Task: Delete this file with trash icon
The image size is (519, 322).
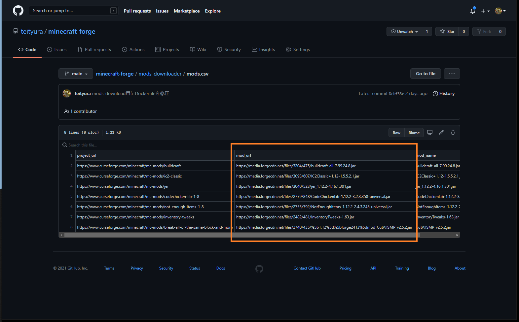Action: tap(453, 132)
